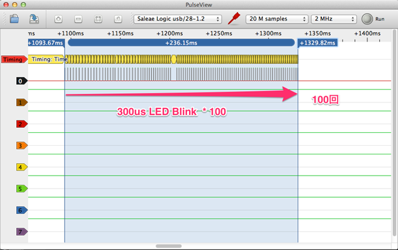Open the probe channel configuration icon

tap(234, 19)
